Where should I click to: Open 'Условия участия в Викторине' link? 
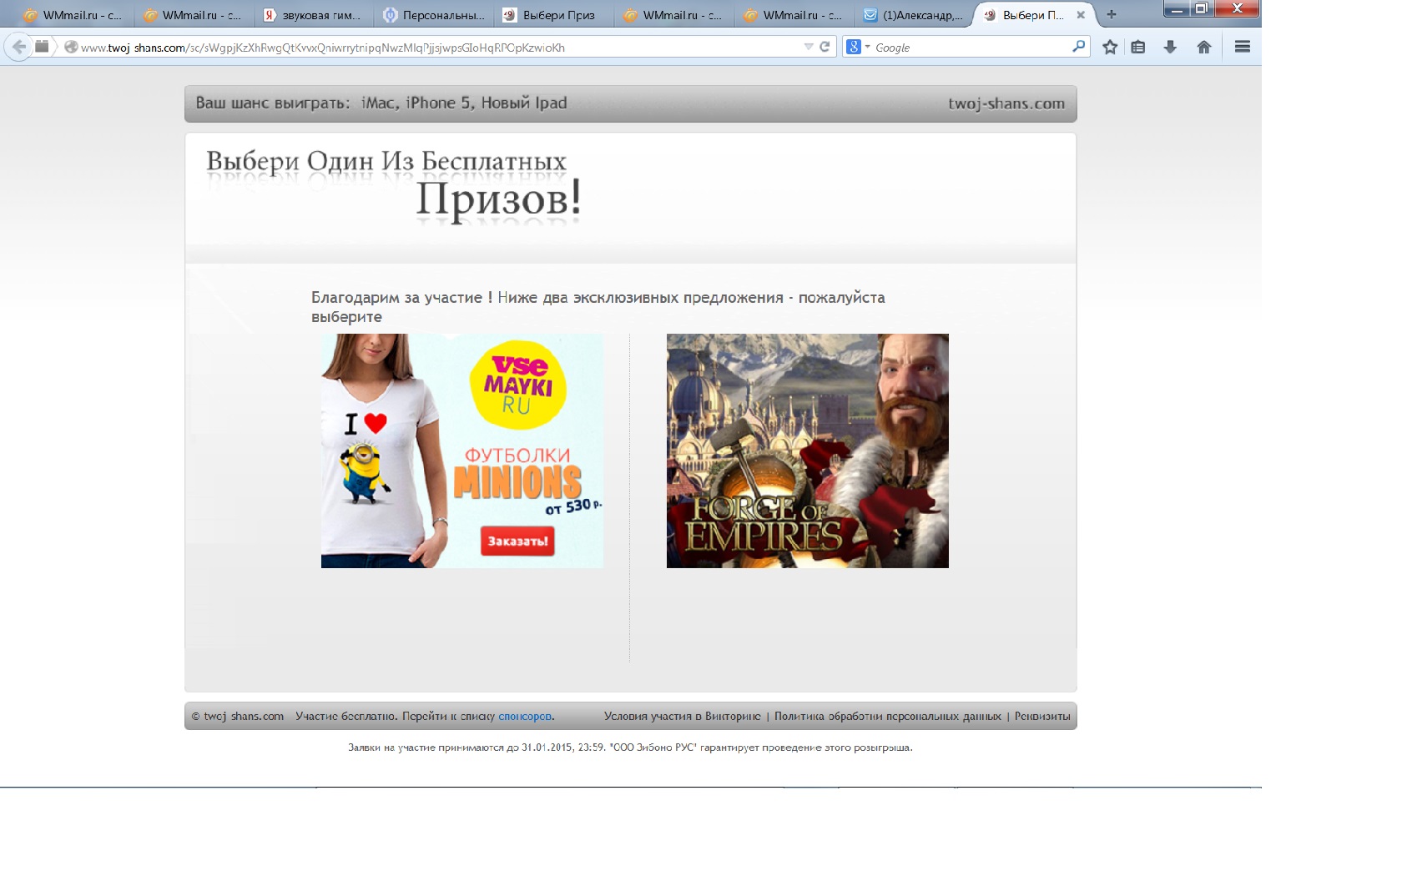tap(682, 716)
